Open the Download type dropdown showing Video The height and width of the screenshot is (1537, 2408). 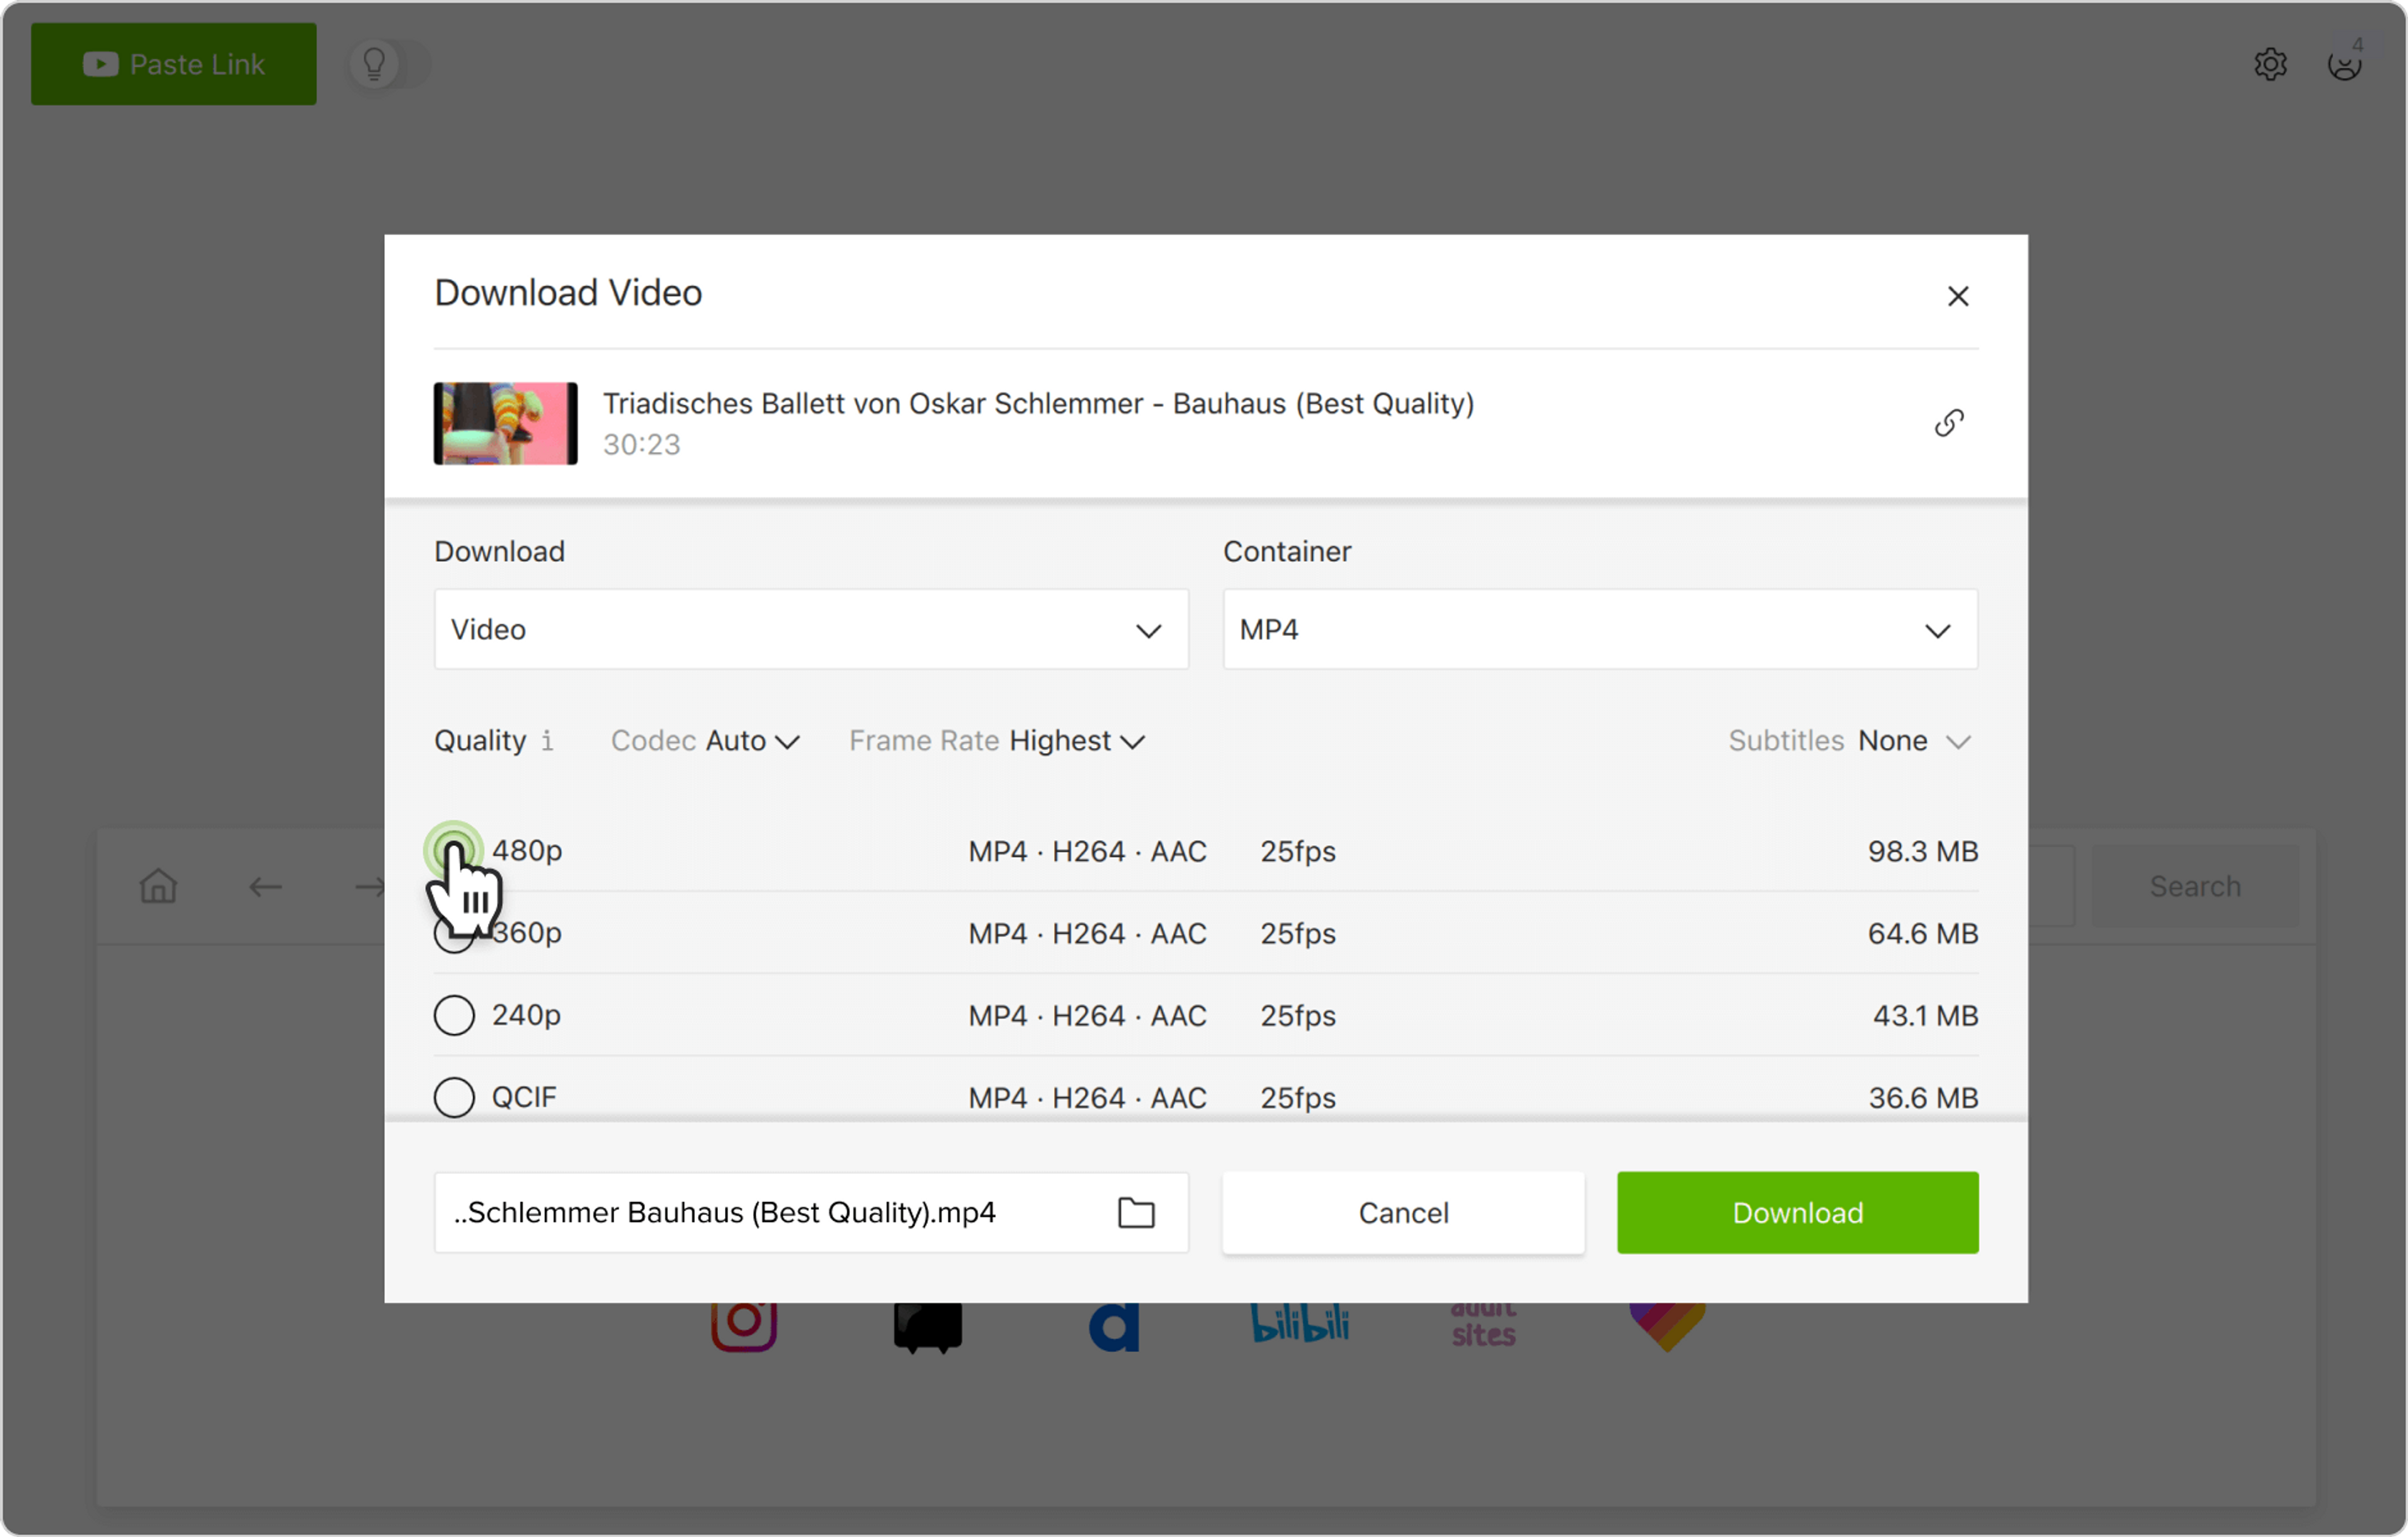click(x=810, y=630)
